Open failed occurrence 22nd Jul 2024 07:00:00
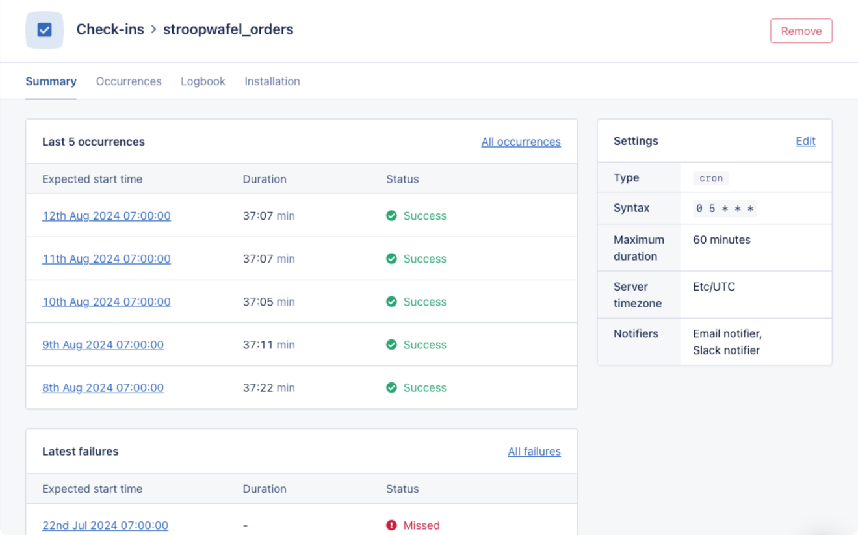 (x=105, y=525)
